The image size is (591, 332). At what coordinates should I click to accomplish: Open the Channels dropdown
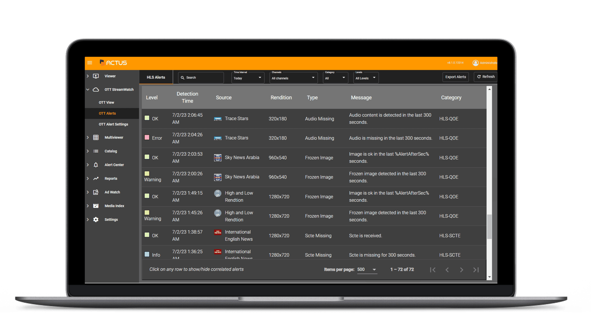[292, 77]
